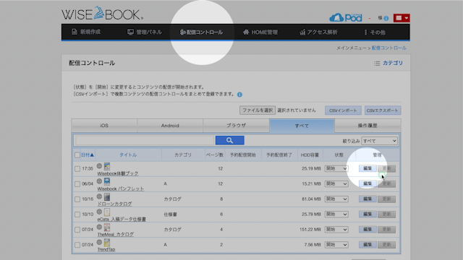Click globe icon in eCata 入稿データ仕様書 row
463x260 pixels.
coord(99,212)
